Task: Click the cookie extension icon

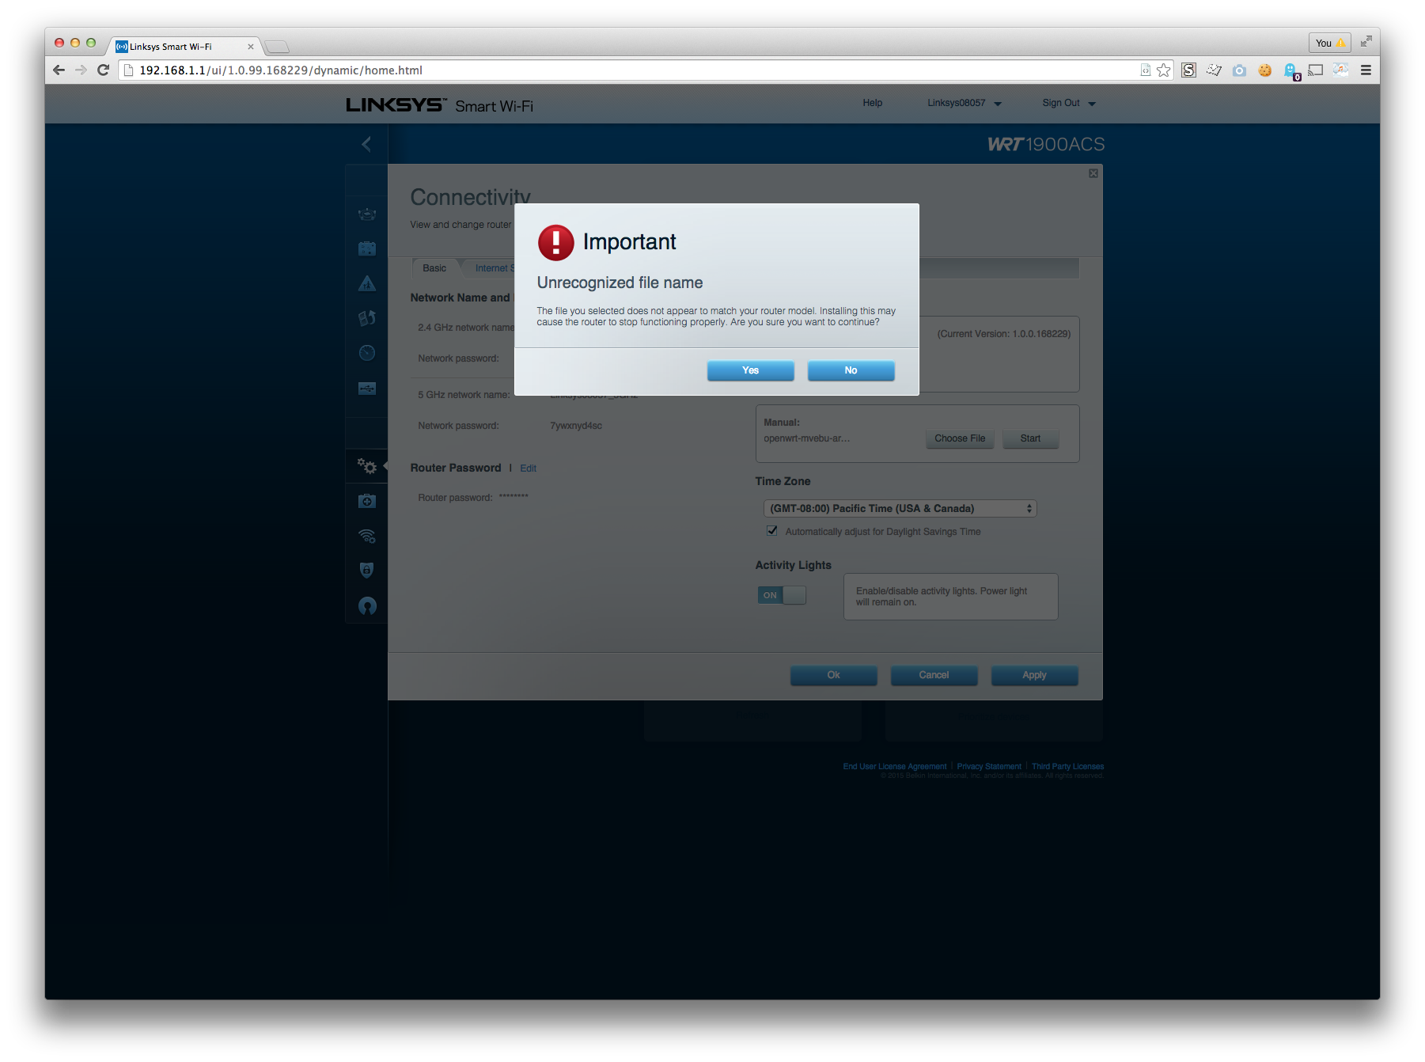Action: coord(1264,70)
